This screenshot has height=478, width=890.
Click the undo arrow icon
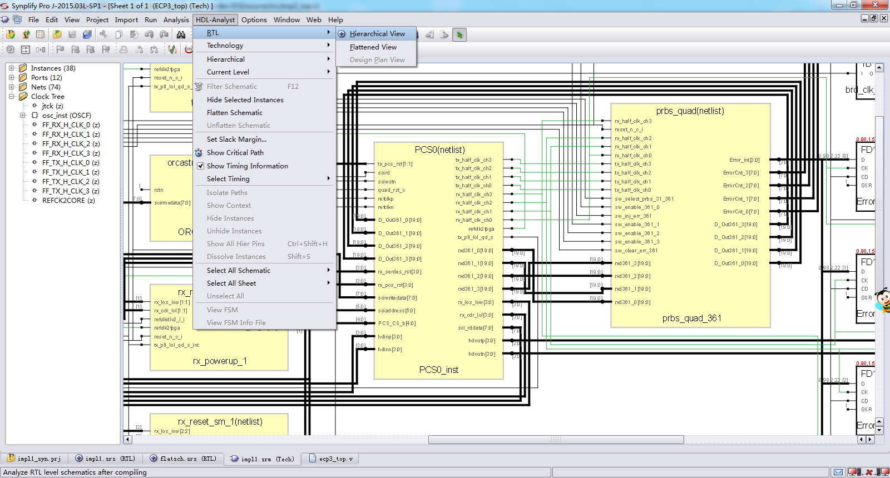click(149, 34)
